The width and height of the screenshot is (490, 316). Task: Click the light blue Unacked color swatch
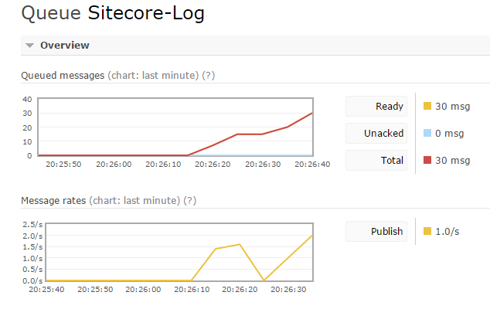[427, 134]
